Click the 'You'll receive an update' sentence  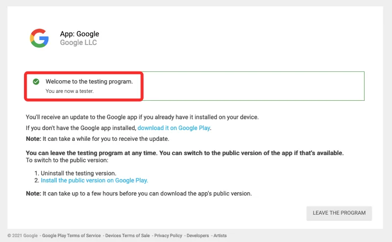pyautogui.click(x=142, y=117)
